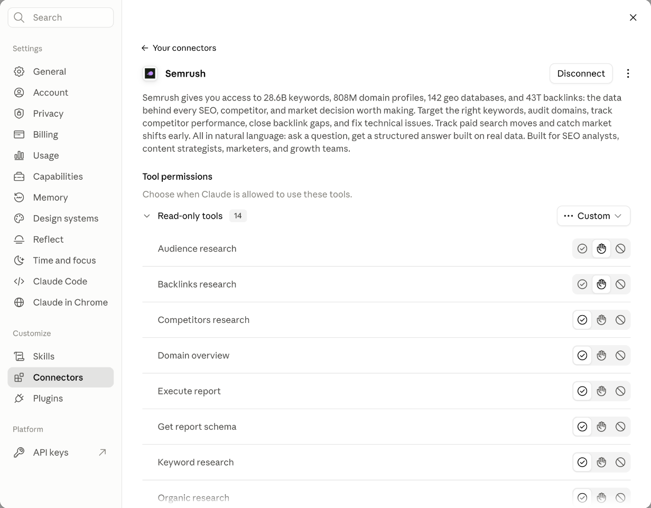Click the Domain overview row label

click(x=193, y=356)
